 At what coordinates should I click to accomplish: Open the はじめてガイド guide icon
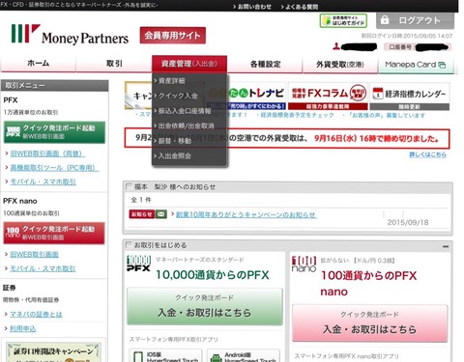[x=343, y=20]
